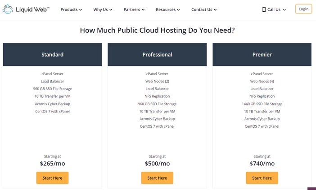The height and width of the screenshot is (190, 316).
Task: Click the $265/mo price
Action: [x=52, y=164]
